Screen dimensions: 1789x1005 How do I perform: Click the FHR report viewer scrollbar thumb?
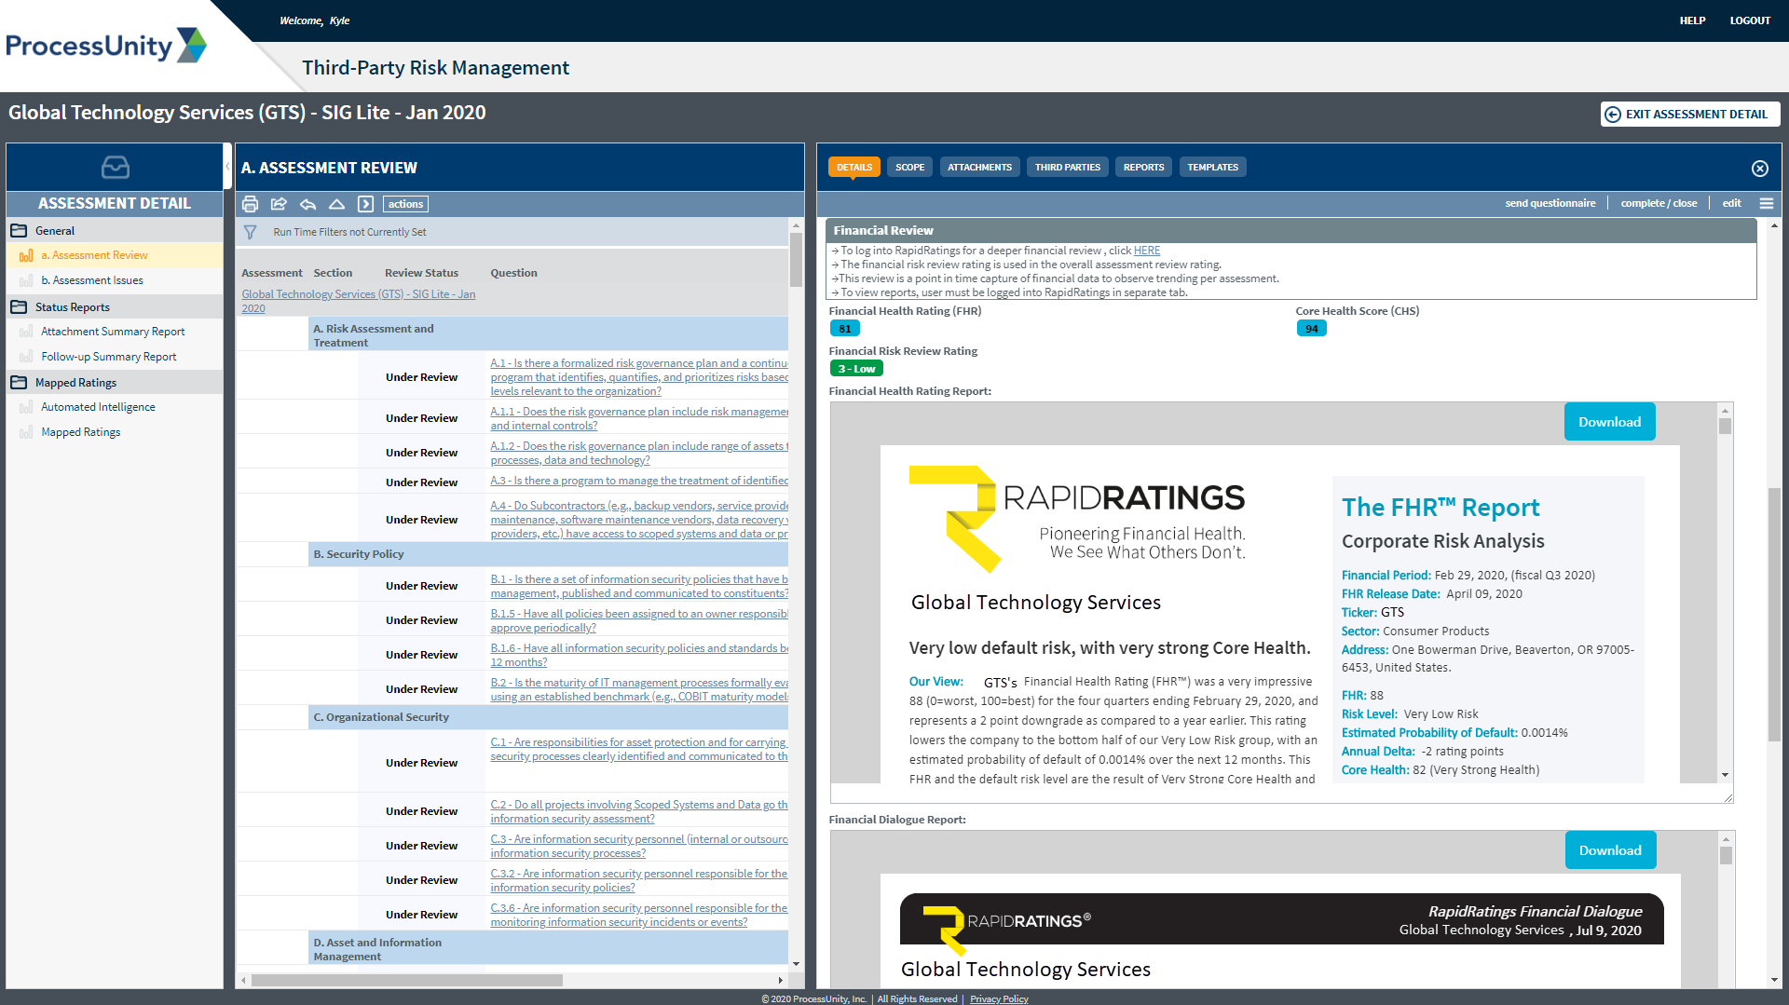tap(1725, 426)
